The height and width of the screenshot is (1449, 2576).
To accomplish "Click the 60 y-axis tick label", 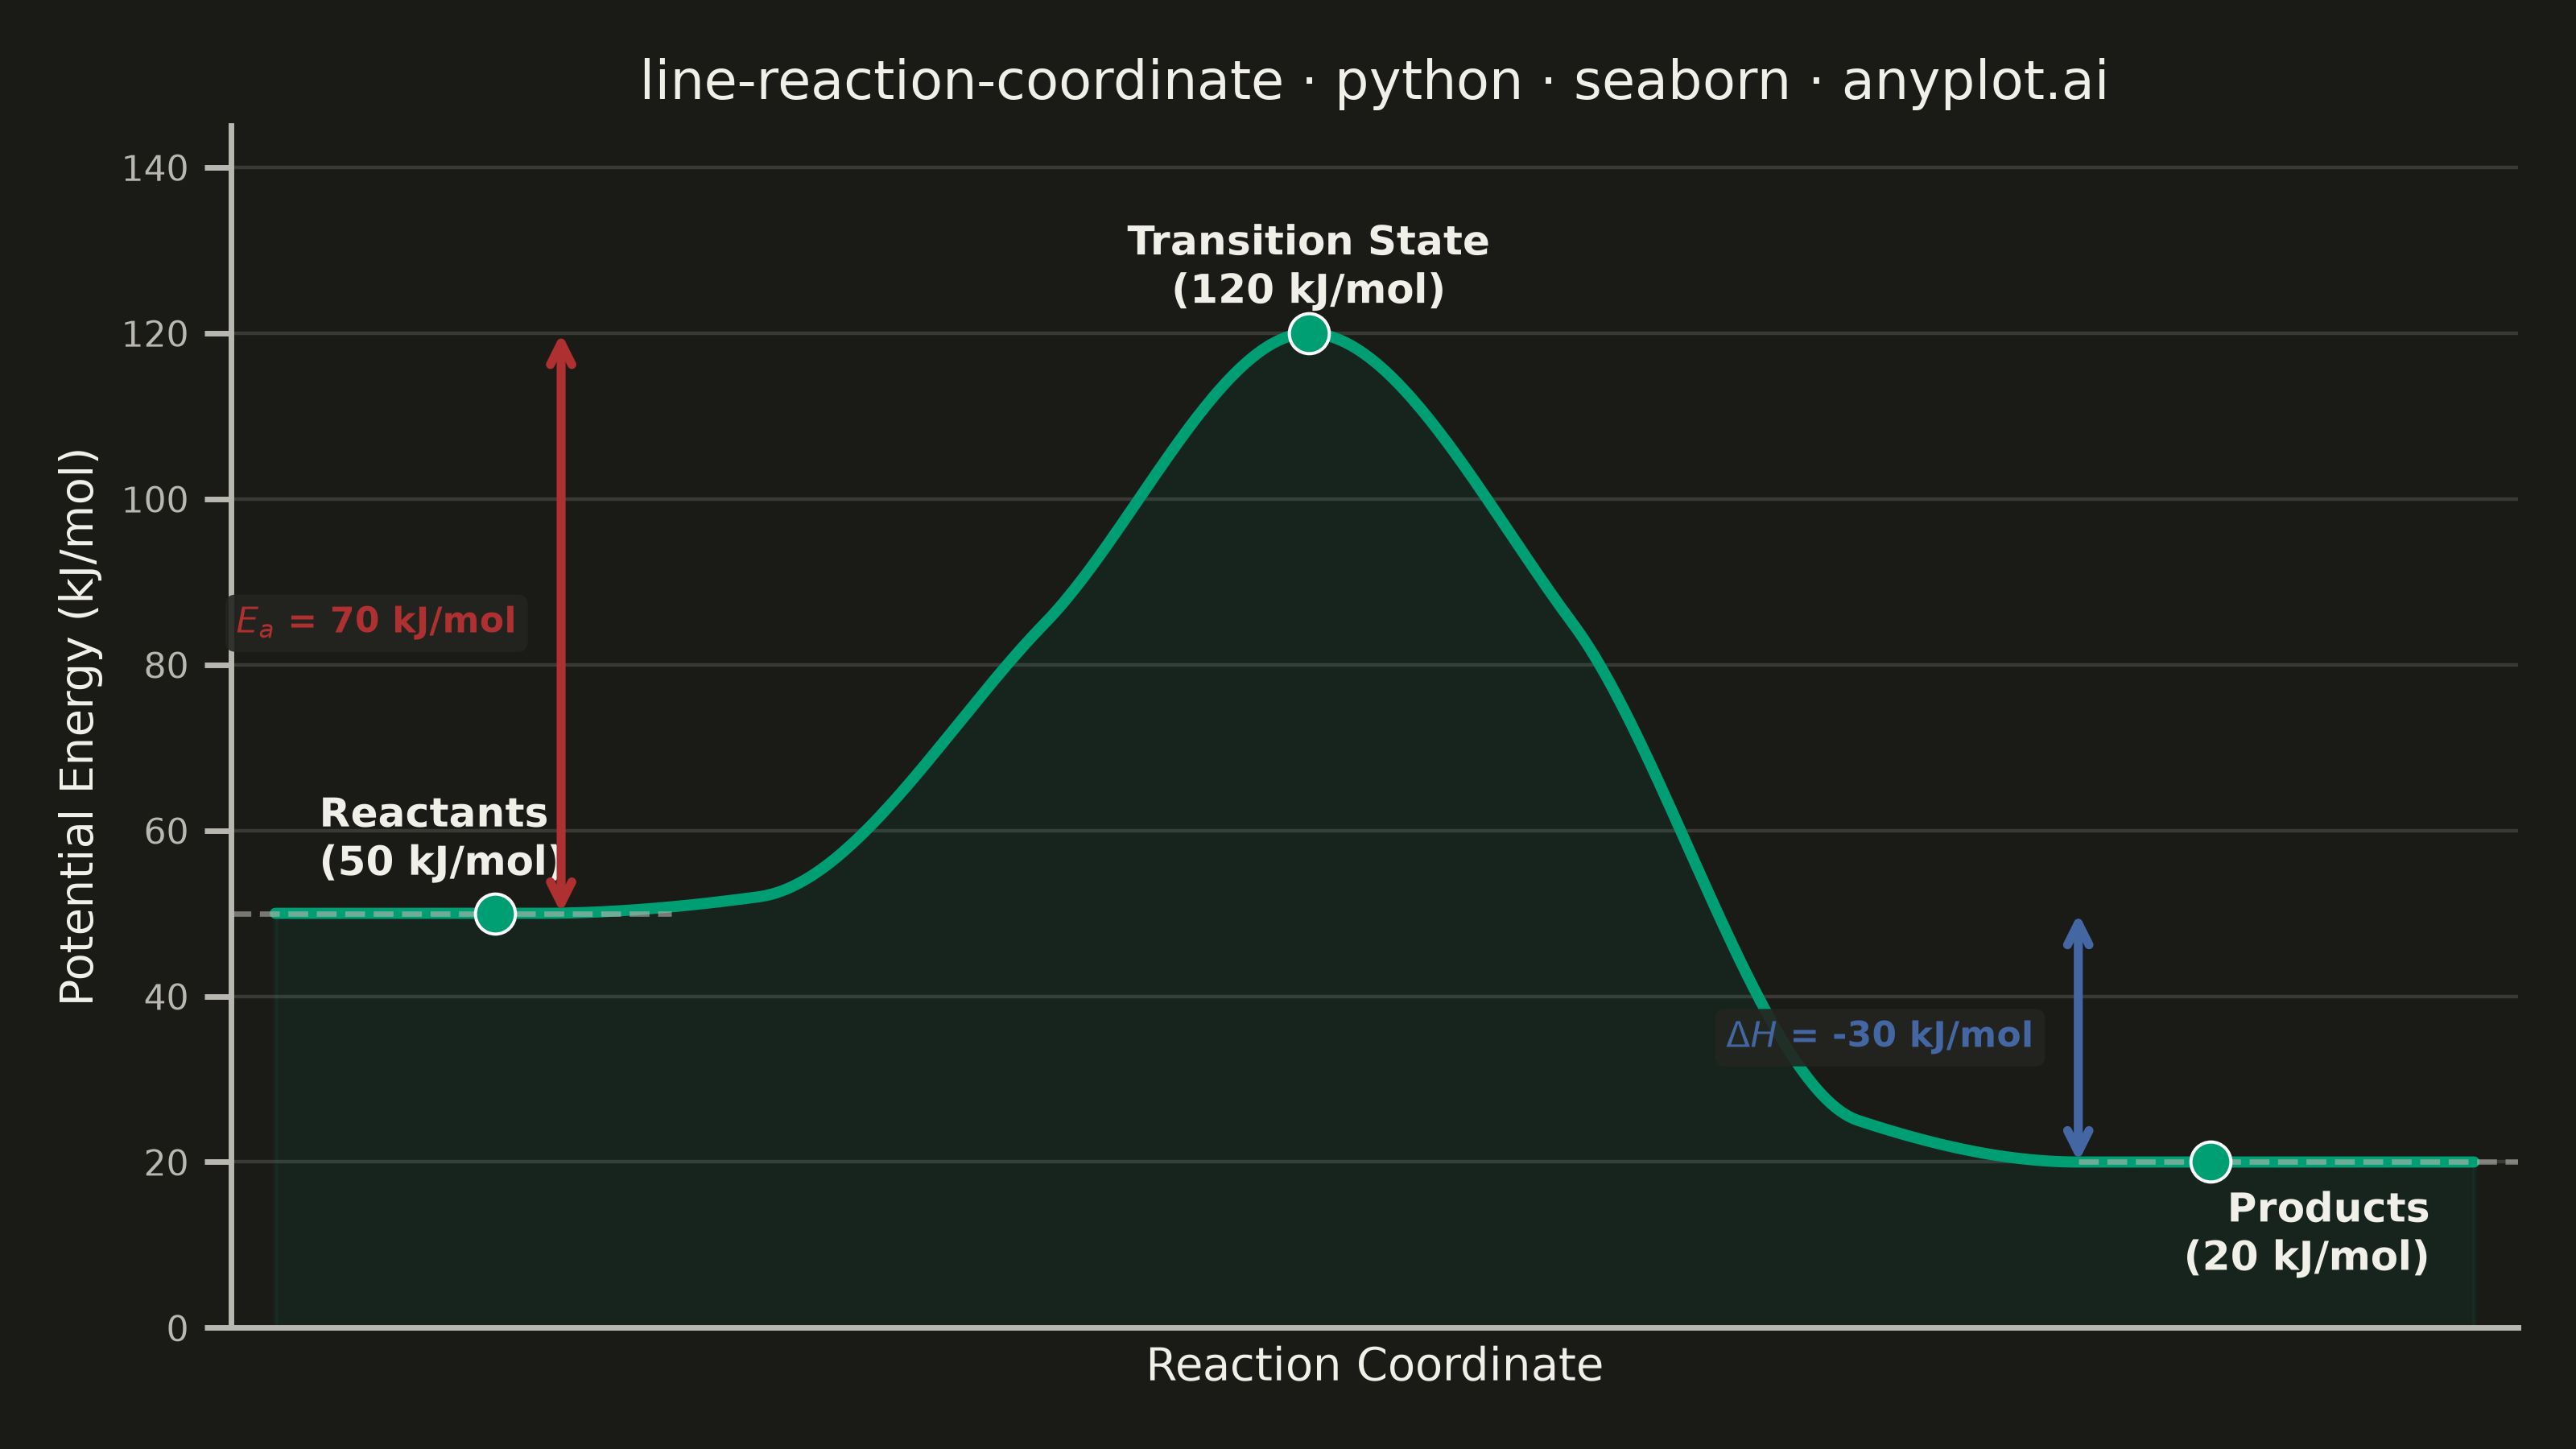I will [166, 833].
